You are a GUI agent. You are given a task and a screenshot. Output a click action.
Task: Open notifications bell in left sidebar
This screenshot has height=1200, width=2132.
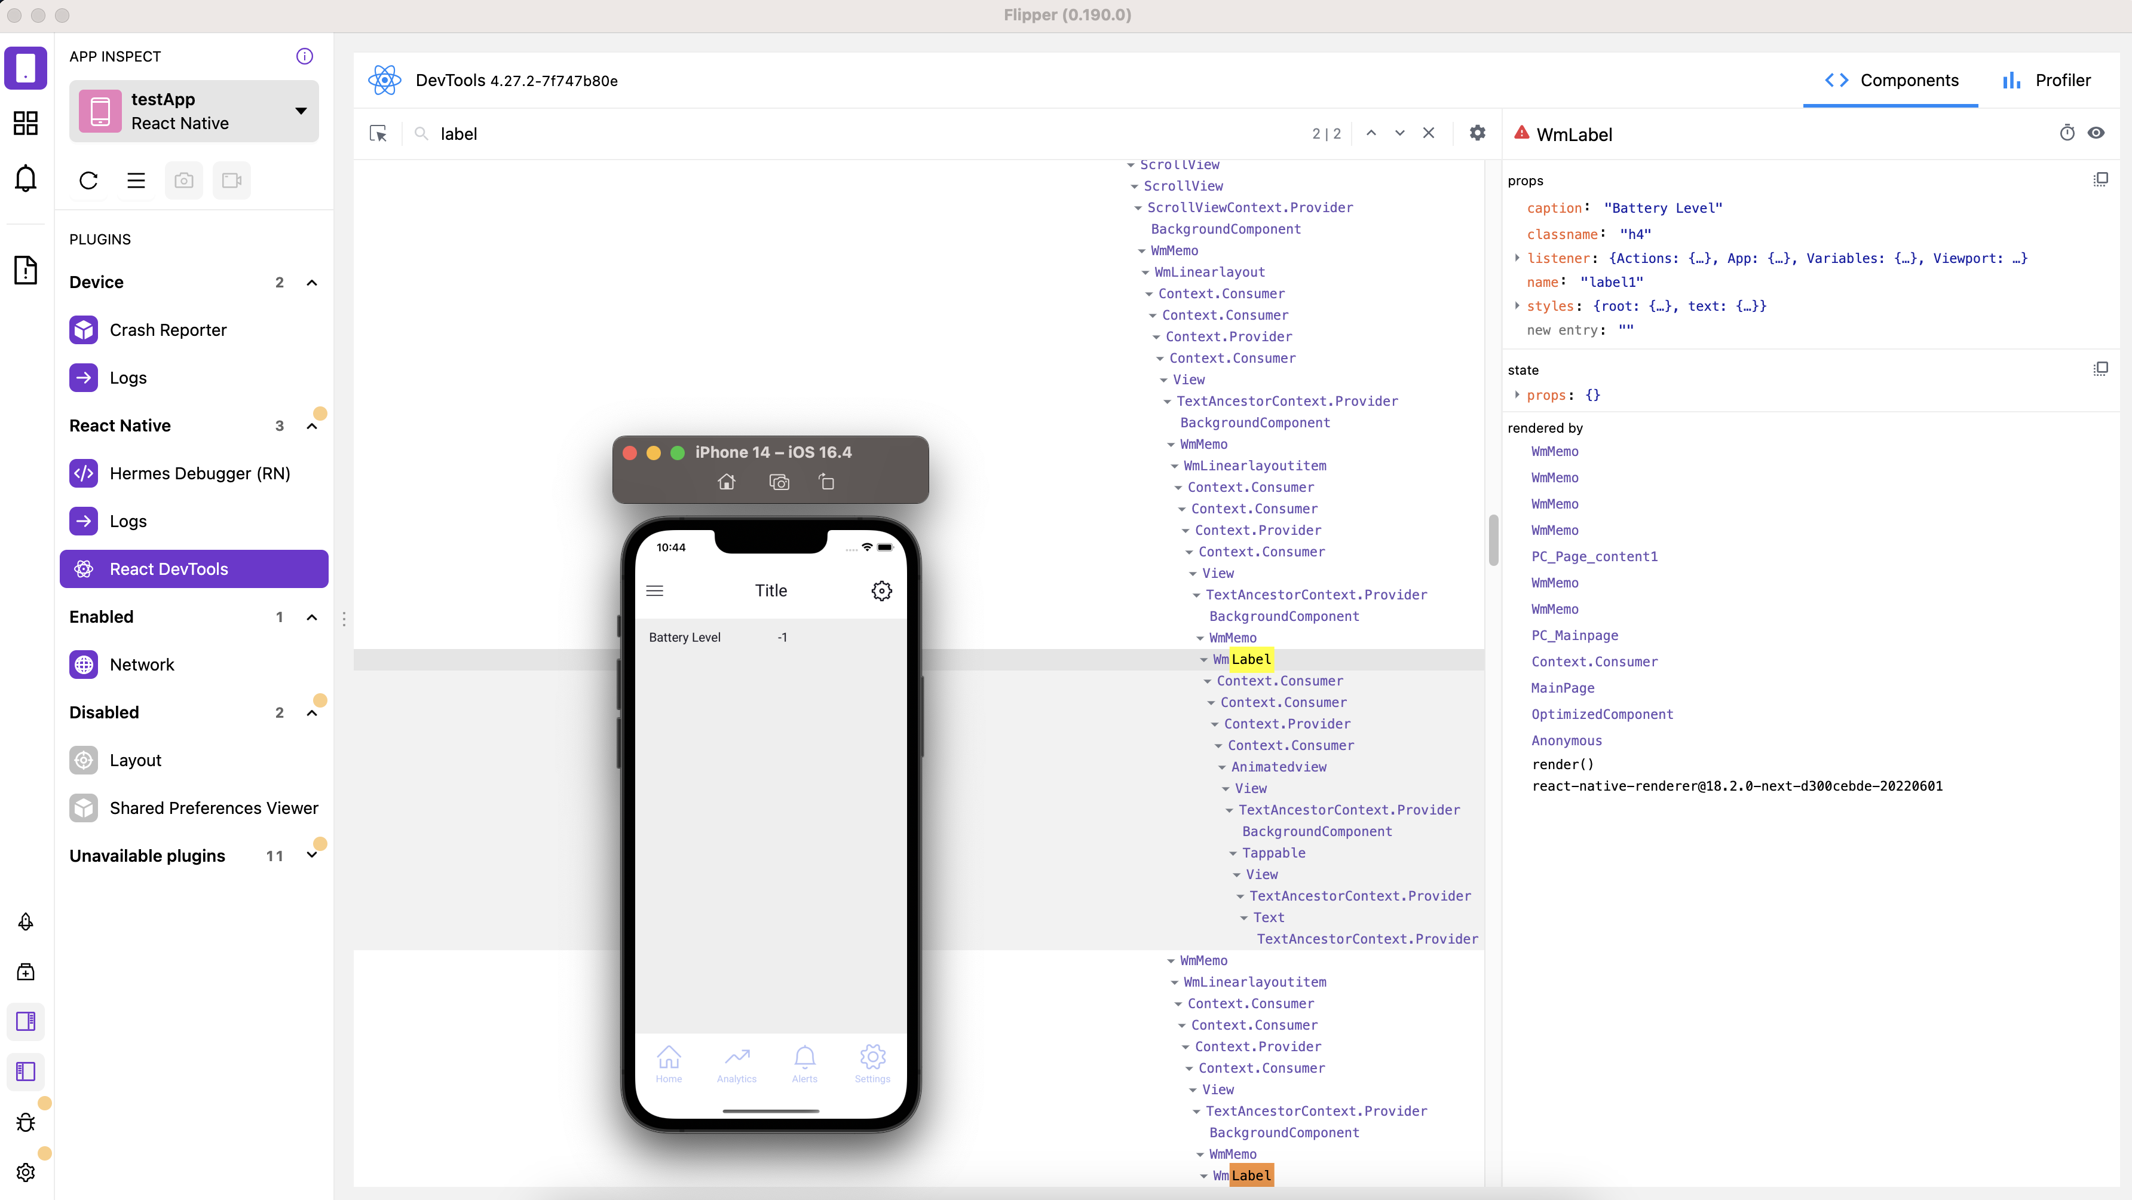26,178
